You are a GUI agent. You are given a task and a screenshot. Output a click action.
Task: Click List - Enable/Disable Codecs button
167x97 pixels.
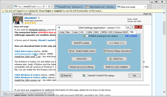click(82, 51)
